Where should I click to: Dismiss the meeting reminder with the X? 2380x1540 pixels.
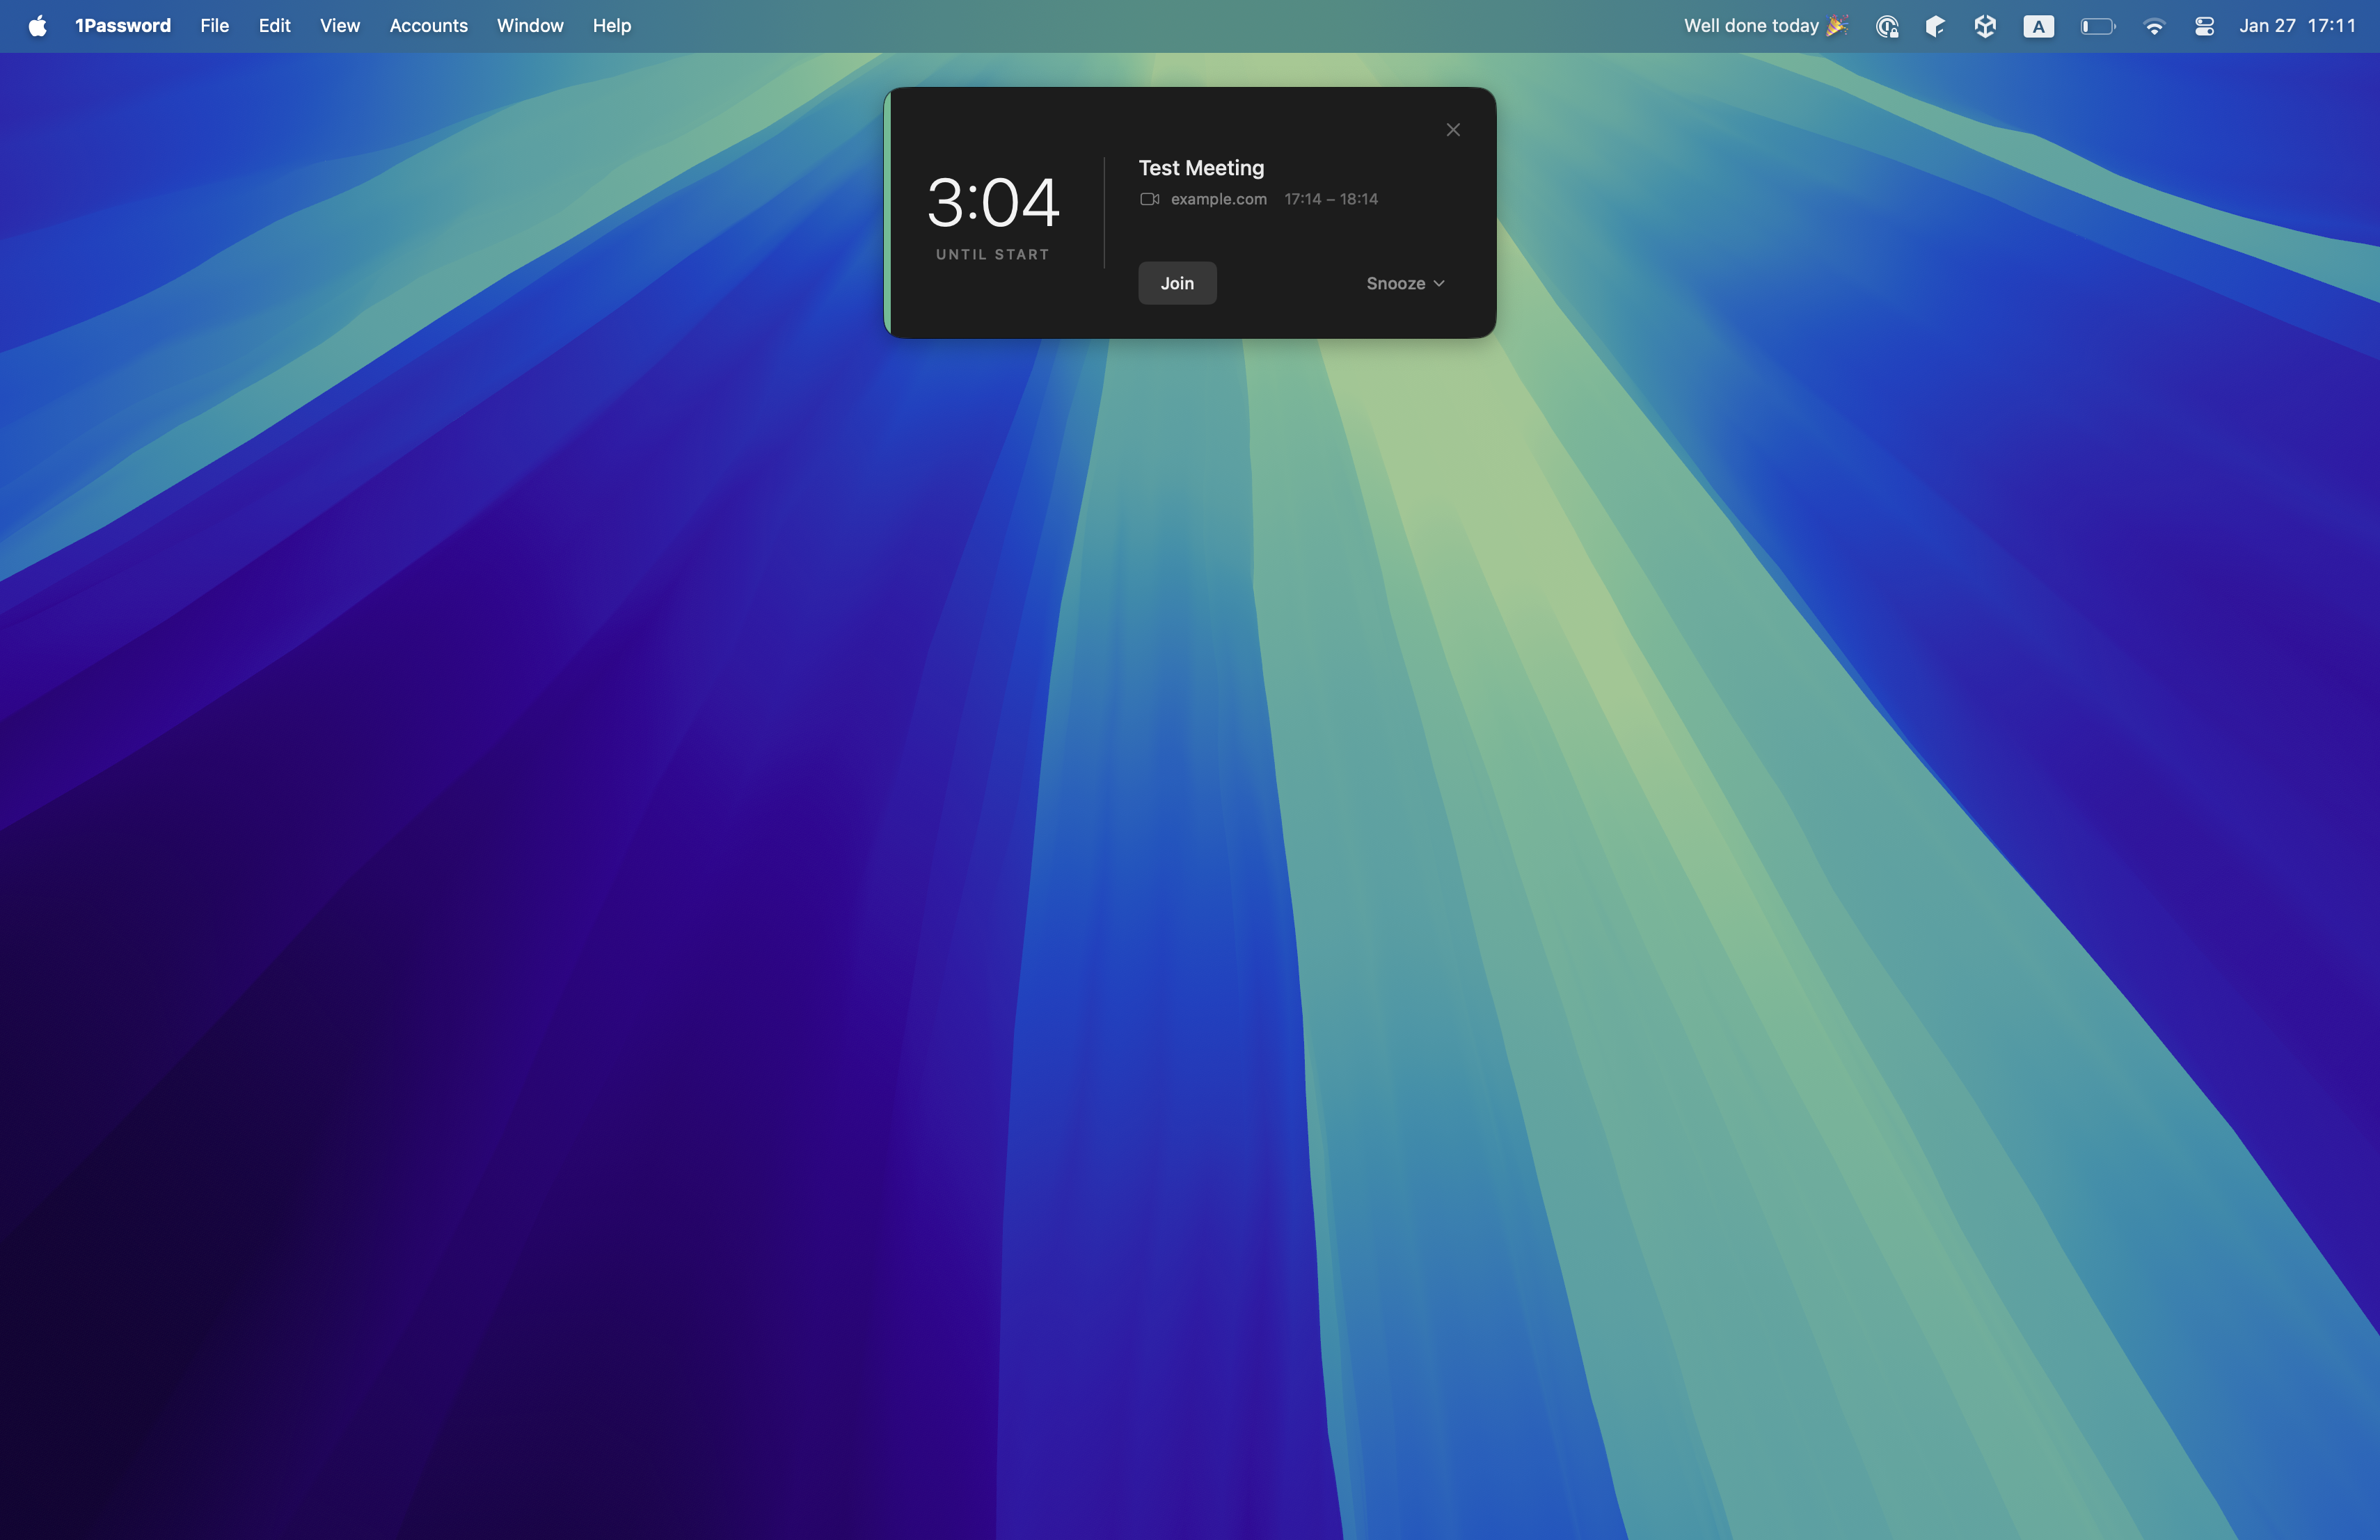[1453, 130]
